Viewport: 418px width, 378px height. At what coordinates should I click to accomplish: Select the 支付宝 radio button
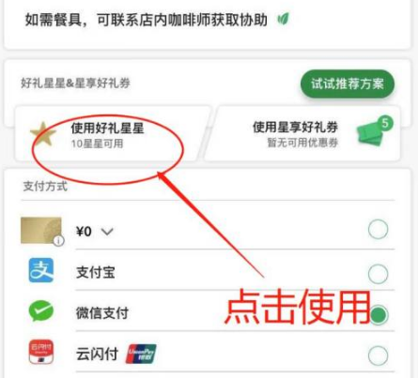coord(378,274)
